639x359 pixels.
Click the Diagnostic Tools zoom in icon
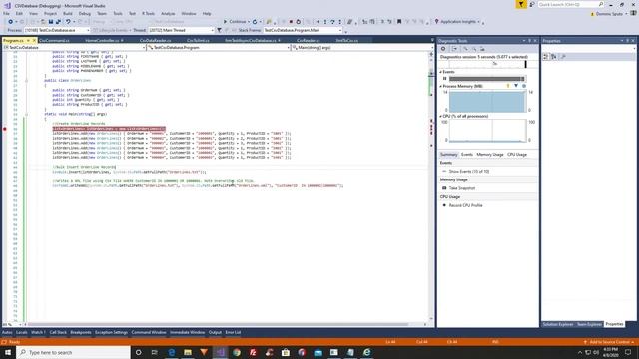pos(466,49)
